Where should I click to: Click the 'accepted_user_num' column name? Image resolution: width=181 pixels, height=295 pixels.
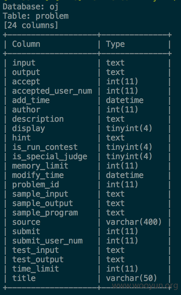click(52, 91)
